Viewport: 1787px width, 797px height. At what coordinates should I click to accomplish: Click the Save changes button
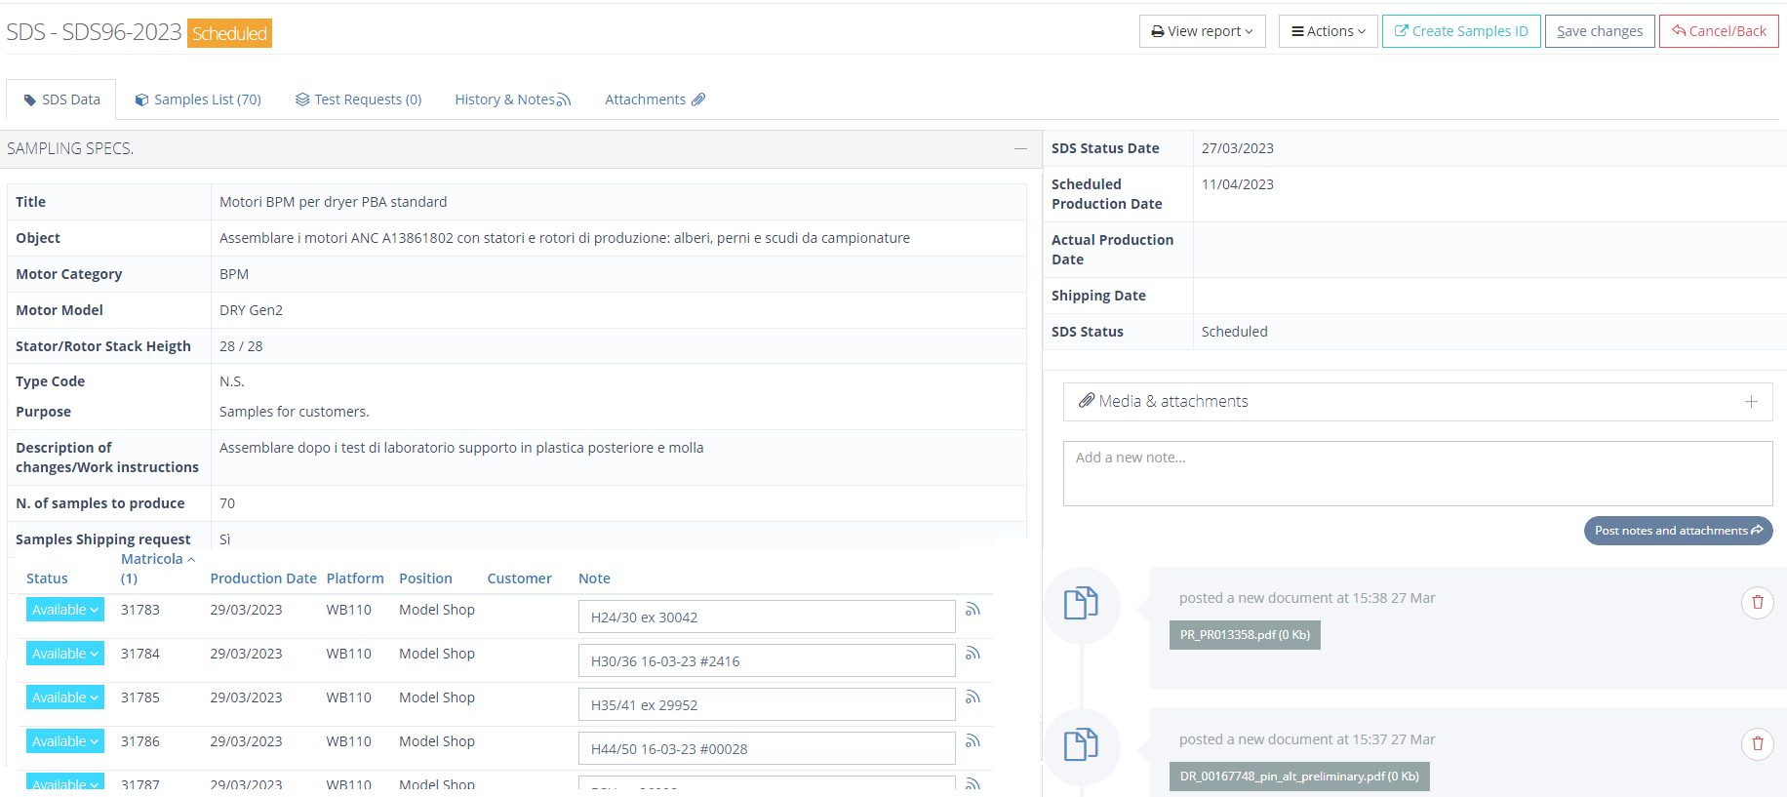[x=1599, y=31]
